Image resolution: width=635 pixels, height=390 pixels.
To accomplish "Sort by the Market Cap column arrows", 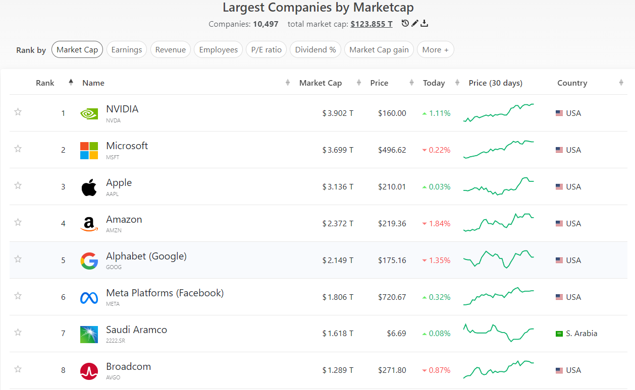I will coord(359,83).
